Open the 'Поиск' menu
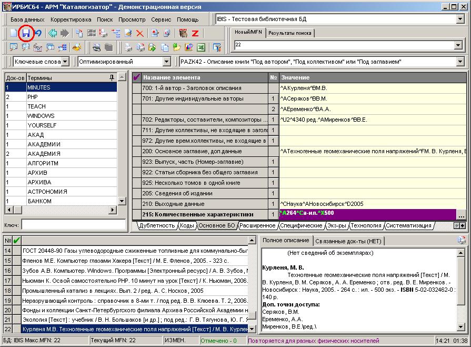This screenshot has width=471, height=347. coord(105,19)
